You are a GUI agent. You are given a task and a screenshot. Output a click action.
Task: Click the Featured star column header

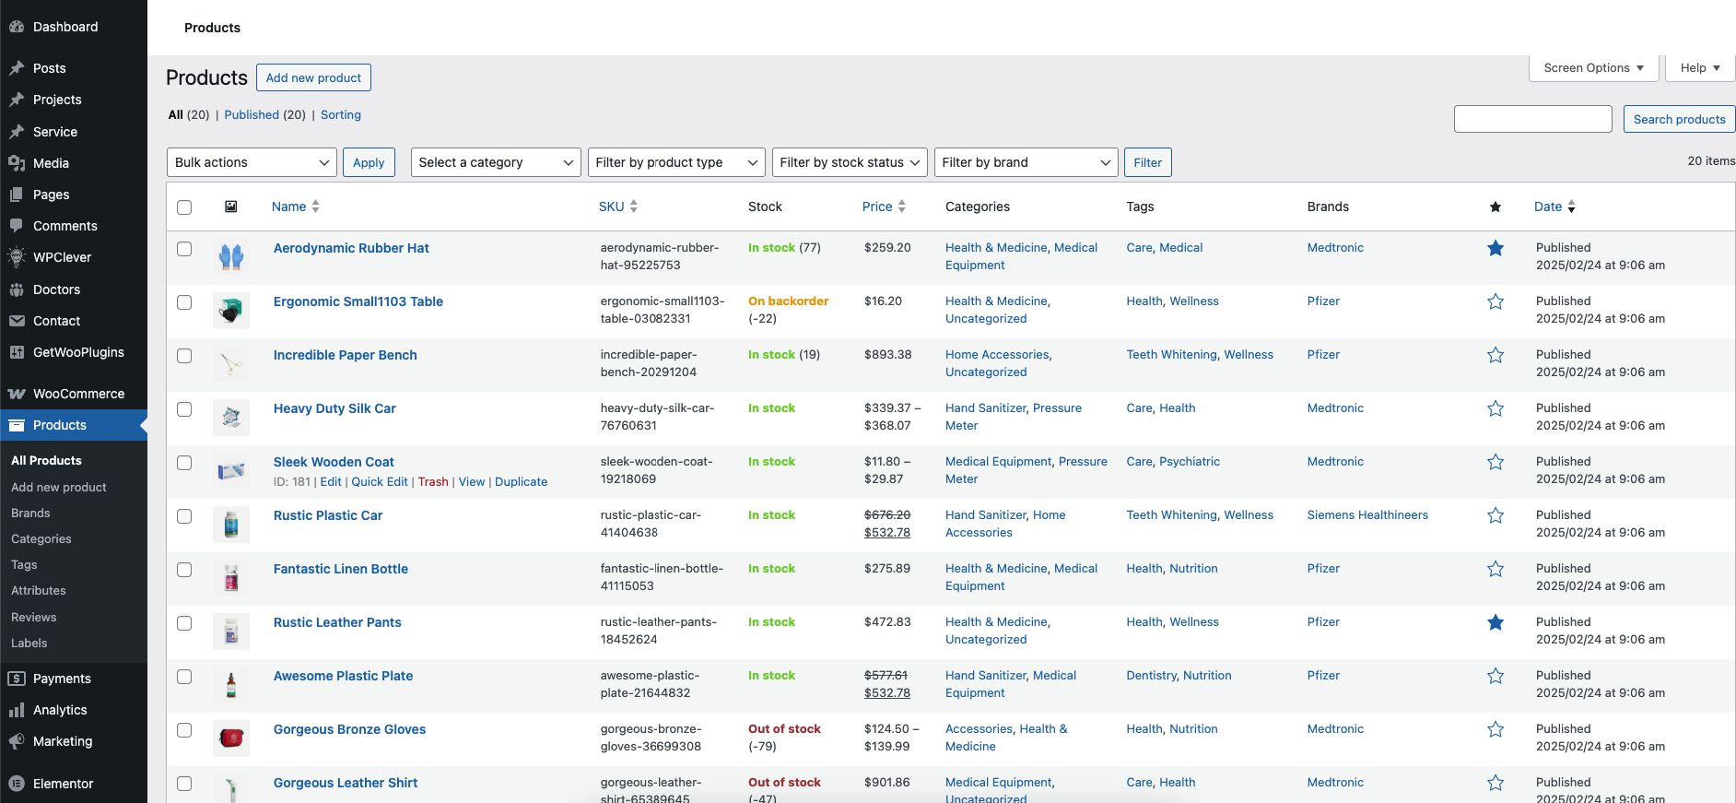[1495, 207]
